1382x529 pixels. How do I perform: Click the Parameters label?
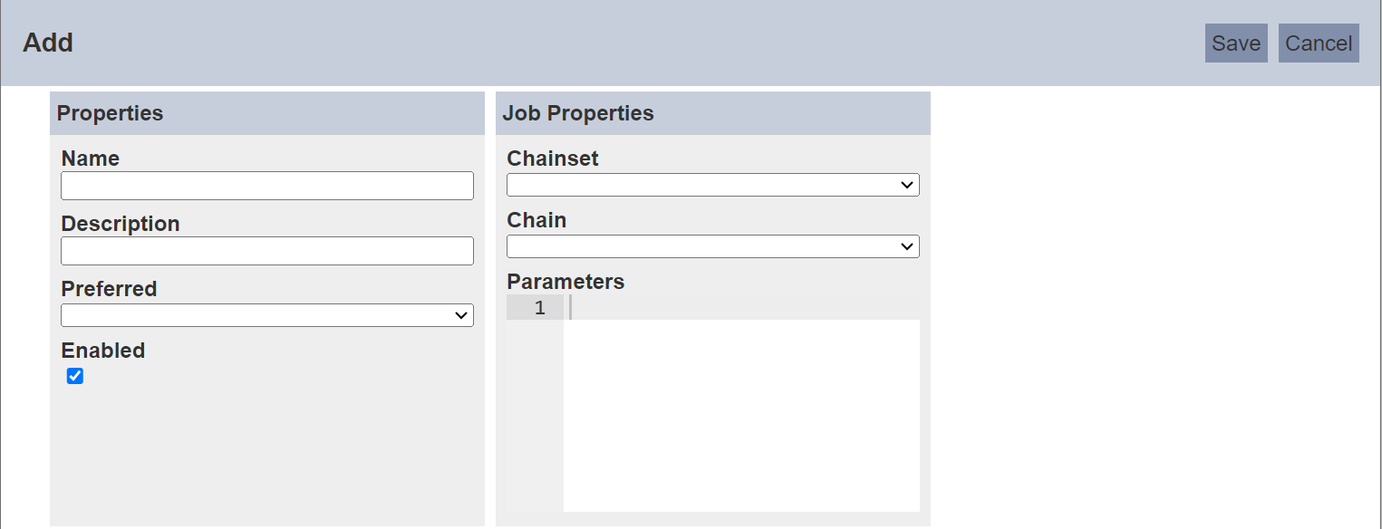pyautogui.click(x=565, y=282)
